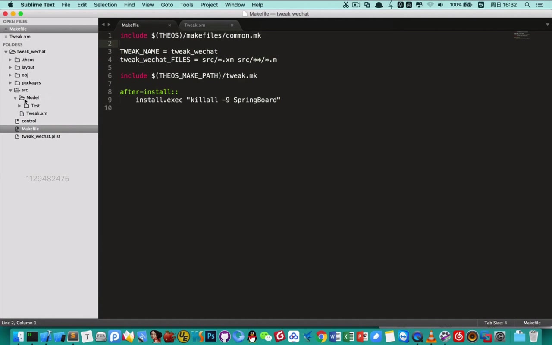This screenshot has width=552, height=345.
Task: Select the Makefile editor tab
Action: (130, 25)
